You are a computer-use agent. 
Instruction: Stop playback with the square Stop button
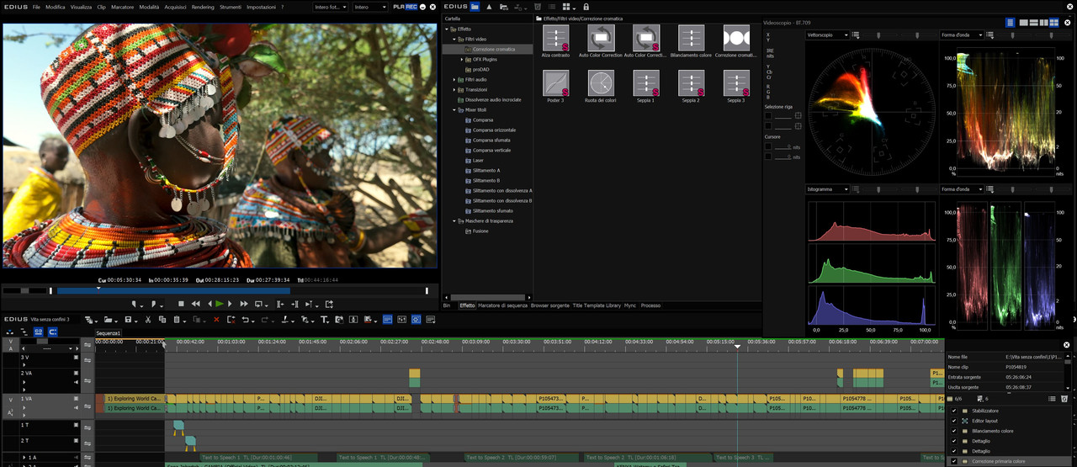point(181,304)
